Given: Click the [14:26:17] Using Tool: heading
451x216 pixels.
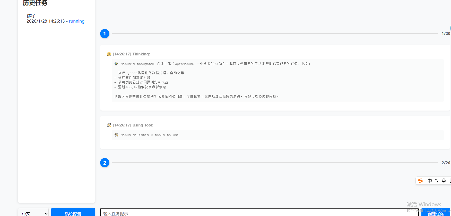Looking at the screenshot, I should (133, 125).
